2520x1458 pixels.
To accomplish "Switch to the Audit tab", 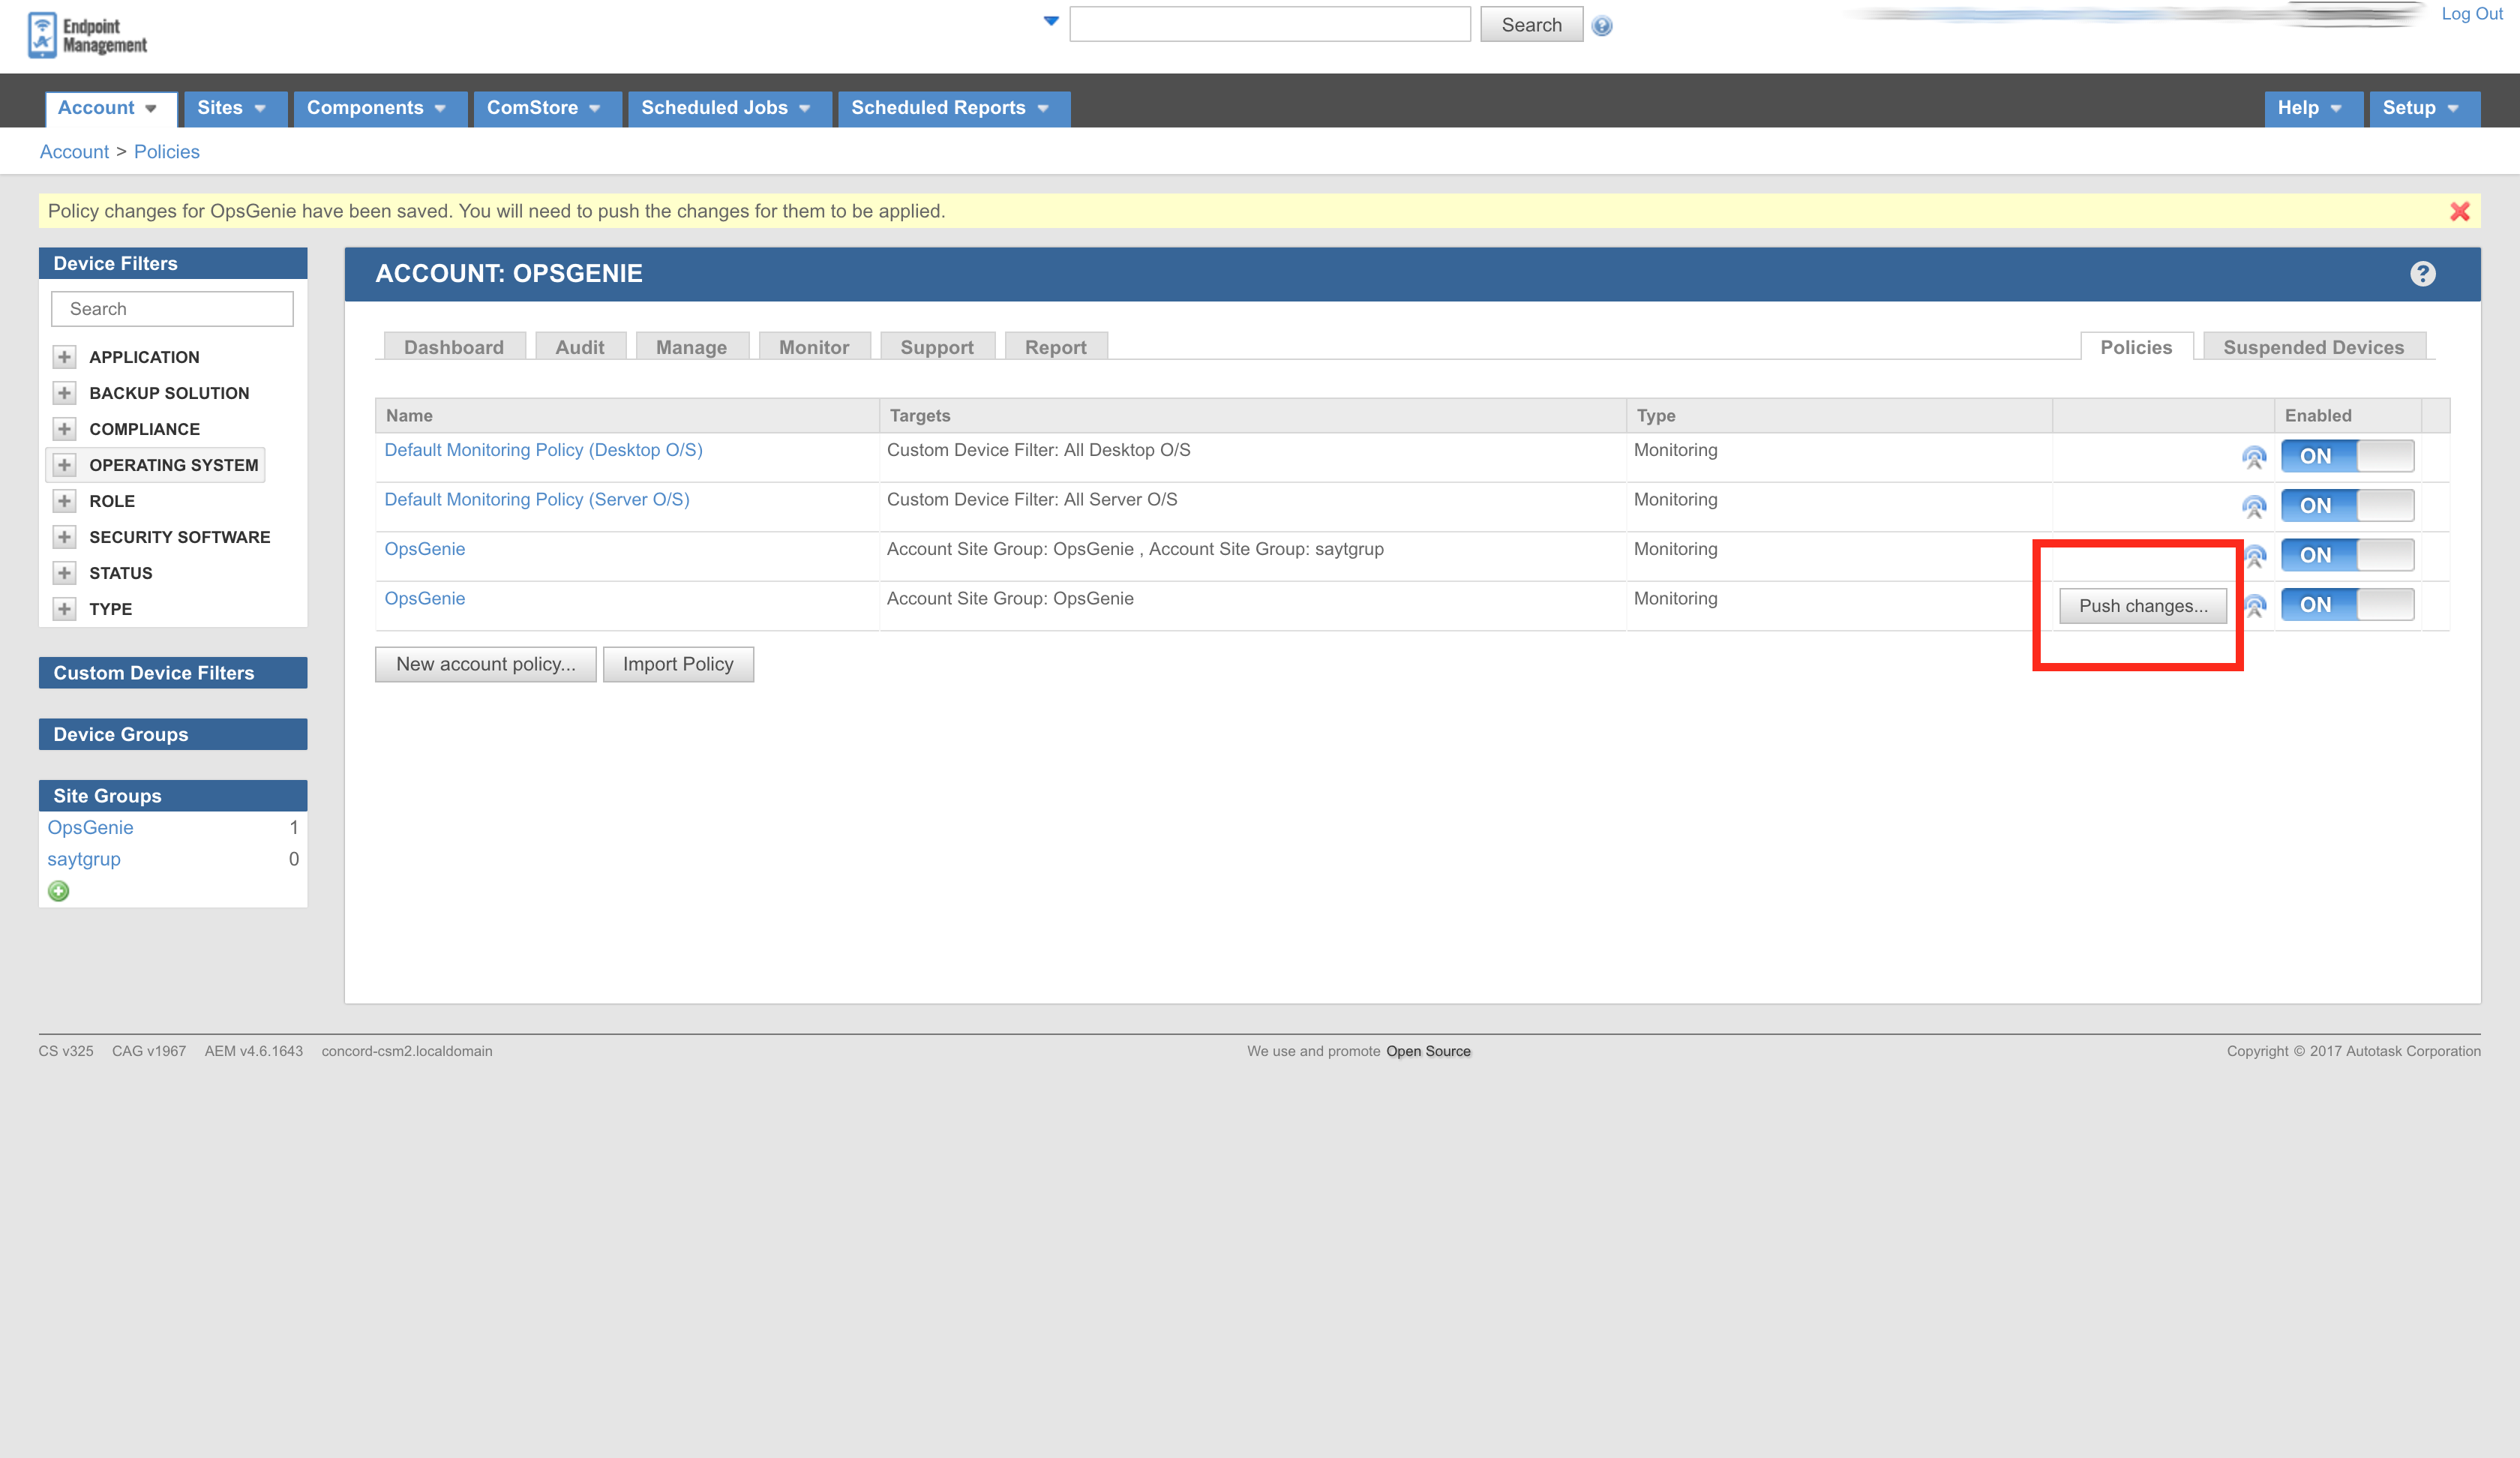I will click(580, 346).
